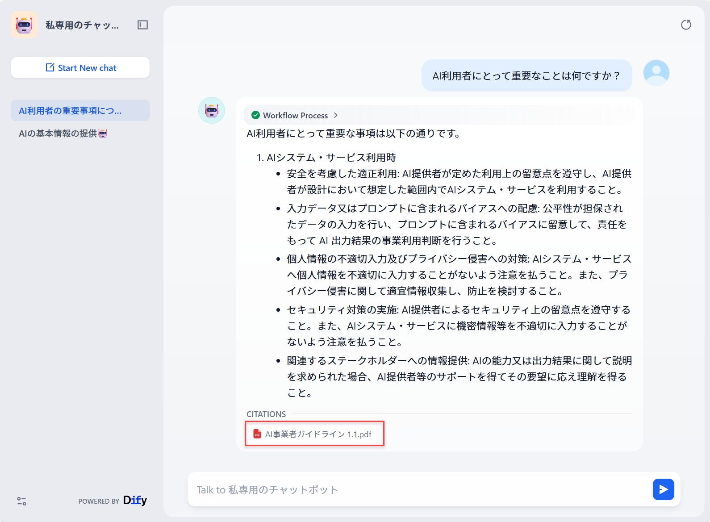Click the bot avatar beside the response
Image resolution: width=710 pixels, height=522 pixels.
[212, 110]
